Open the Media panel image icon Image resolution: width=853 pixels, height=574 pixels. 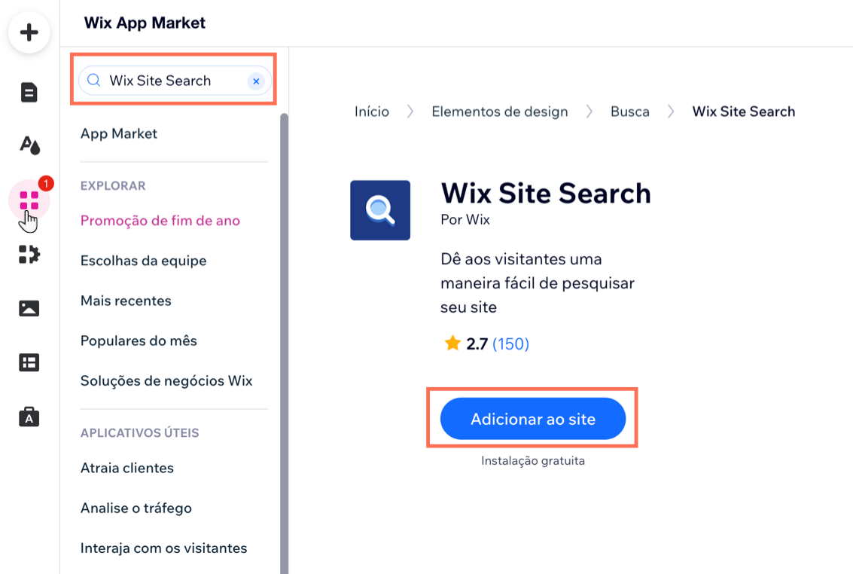tap(29, 308)
